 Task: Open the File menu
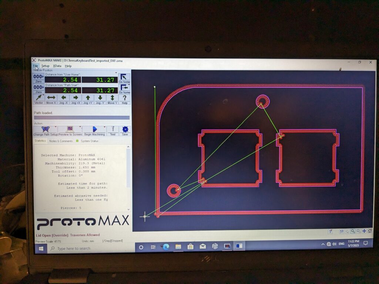[x=36, y=66]
